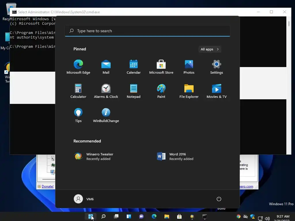Switch to Winaero Tweaker taskbar icon
Screen dimensions: 295x221
click(x=192, y=217)
